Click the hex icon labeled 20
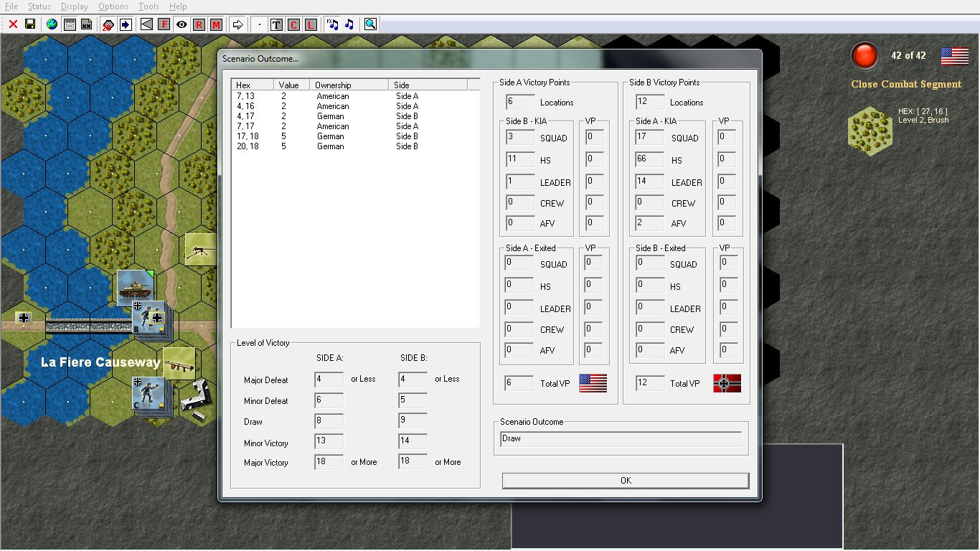Image resolution: width=980 pixels, height=551 pixels. tap(108, 24)
